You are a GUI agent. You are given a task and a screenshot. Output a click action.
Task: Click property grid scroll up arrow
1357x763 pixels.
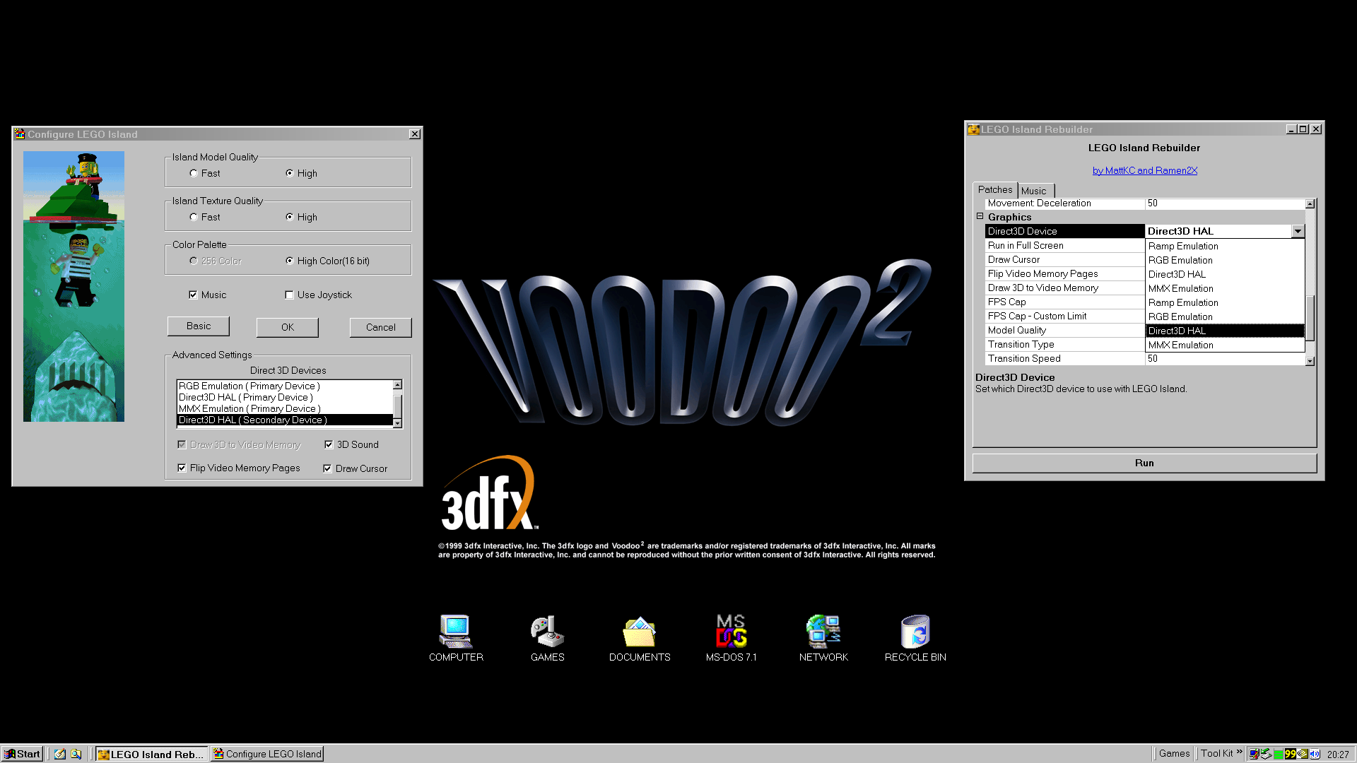coord(1310,204)
